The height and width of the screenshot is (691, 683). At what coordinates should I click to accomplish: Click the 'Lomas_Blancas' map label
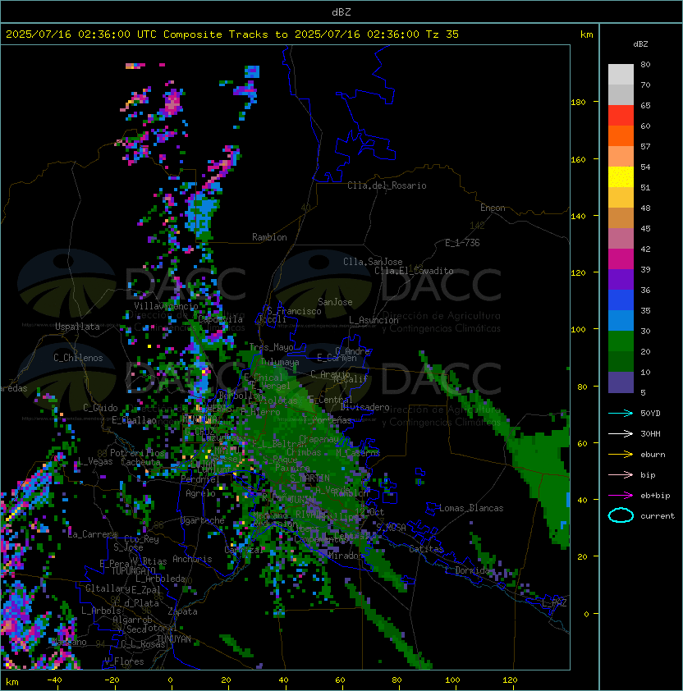471,508
